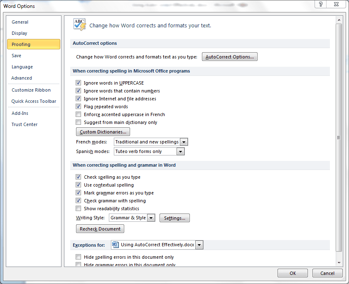Enable Show readability statistics
349x284 pixels.
tap(78, 208)
